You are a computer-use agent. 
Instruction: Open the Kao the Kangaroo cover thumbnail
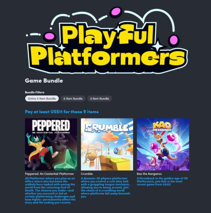click(163, 144)
